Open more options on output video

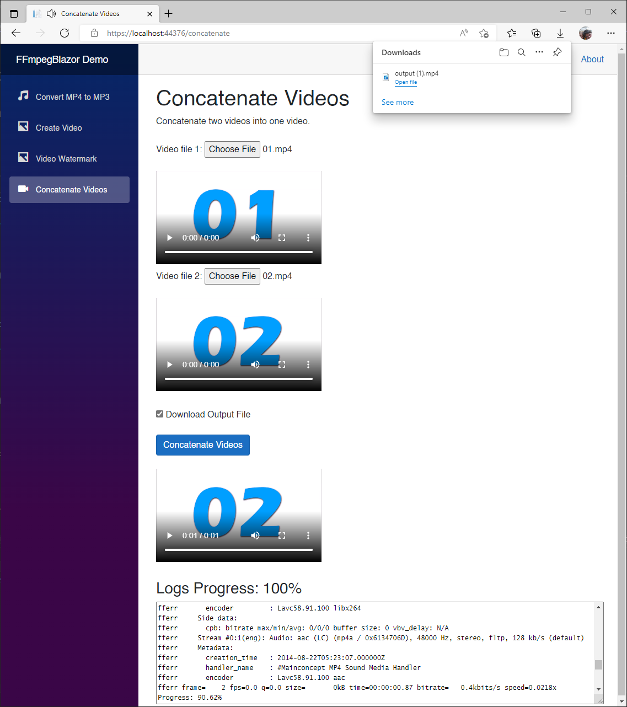click(308, 535)
